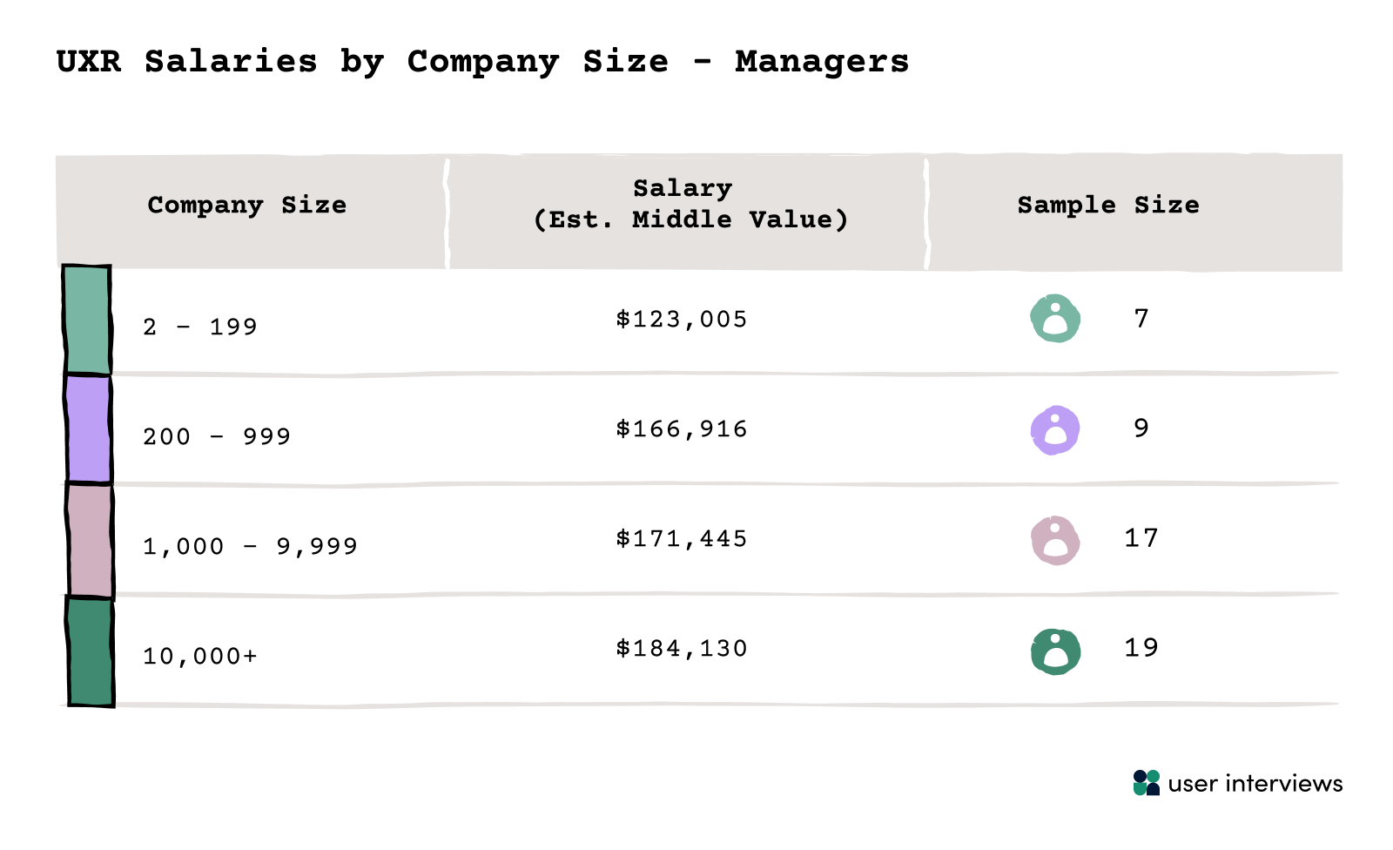Image resolution: width=1393 pixels, height=850 pixels.
Task: Click the teal person icon for 2 - 199
Action: [1055, 319]
